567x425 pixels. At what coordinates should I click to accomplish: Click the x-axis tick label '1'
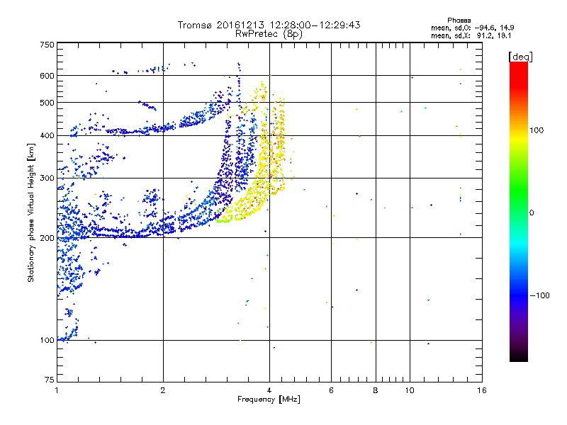(57, 390)
